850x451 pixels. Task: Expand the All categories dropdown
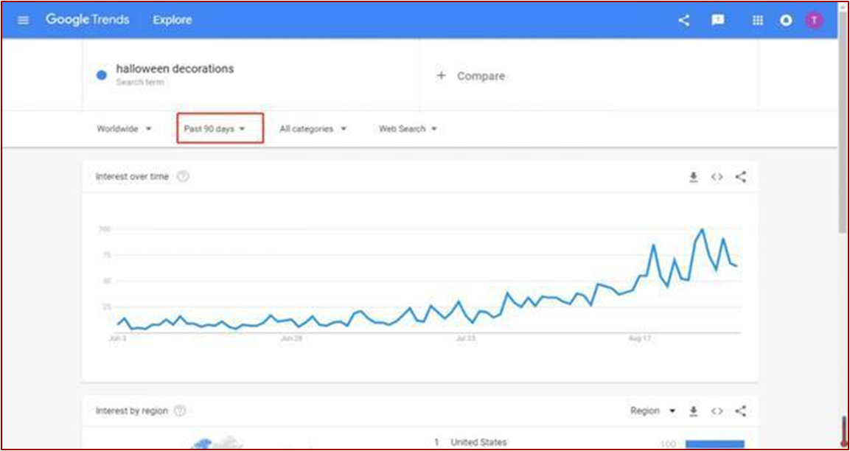[x=313, y=129]
